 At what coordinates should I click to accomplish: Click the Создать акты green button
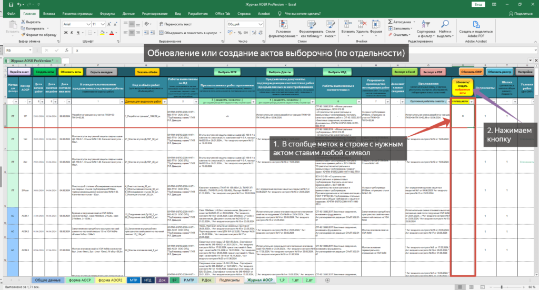click(45, 72)
